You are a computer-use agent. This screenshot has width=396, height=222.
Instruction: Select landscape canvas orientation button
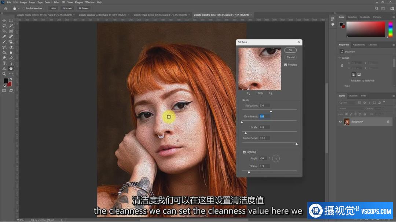tap(359, 75)
